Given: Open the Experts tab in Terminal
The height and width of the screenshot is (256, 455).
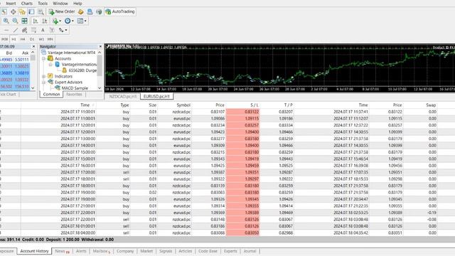Looking at the screenshot, I should pos(230,251).
